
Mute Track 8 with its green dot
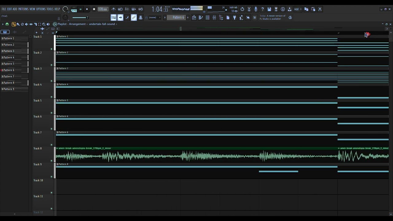[x=51, y=161]
